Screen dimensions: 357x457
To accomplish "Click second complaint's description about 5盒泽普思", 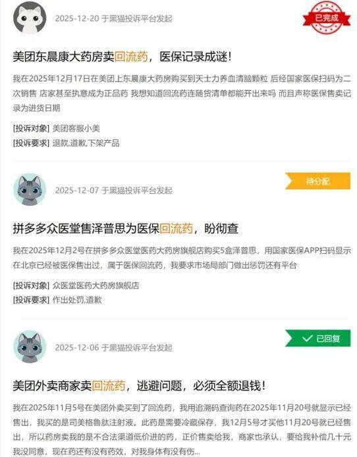I will point(182,258).
